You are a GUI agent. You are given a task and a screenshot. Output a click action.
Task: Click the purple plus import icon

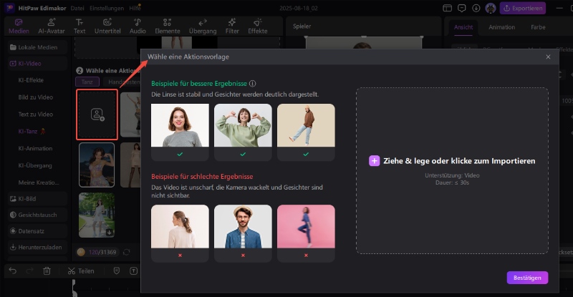coord(374,161)
